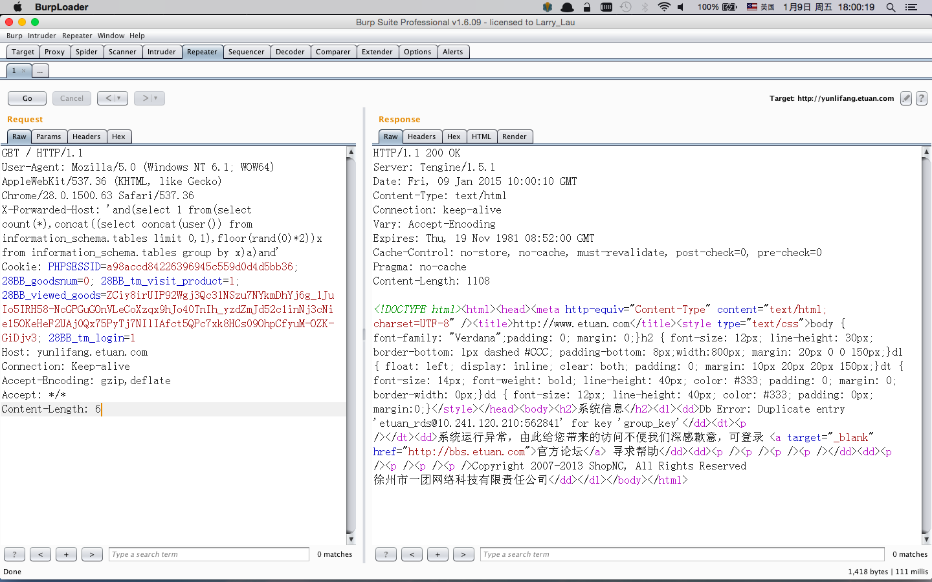Viewport: 932px width, 582px height.
Task: Click the Time Machine menu bar icon
Action: (626, 7)
